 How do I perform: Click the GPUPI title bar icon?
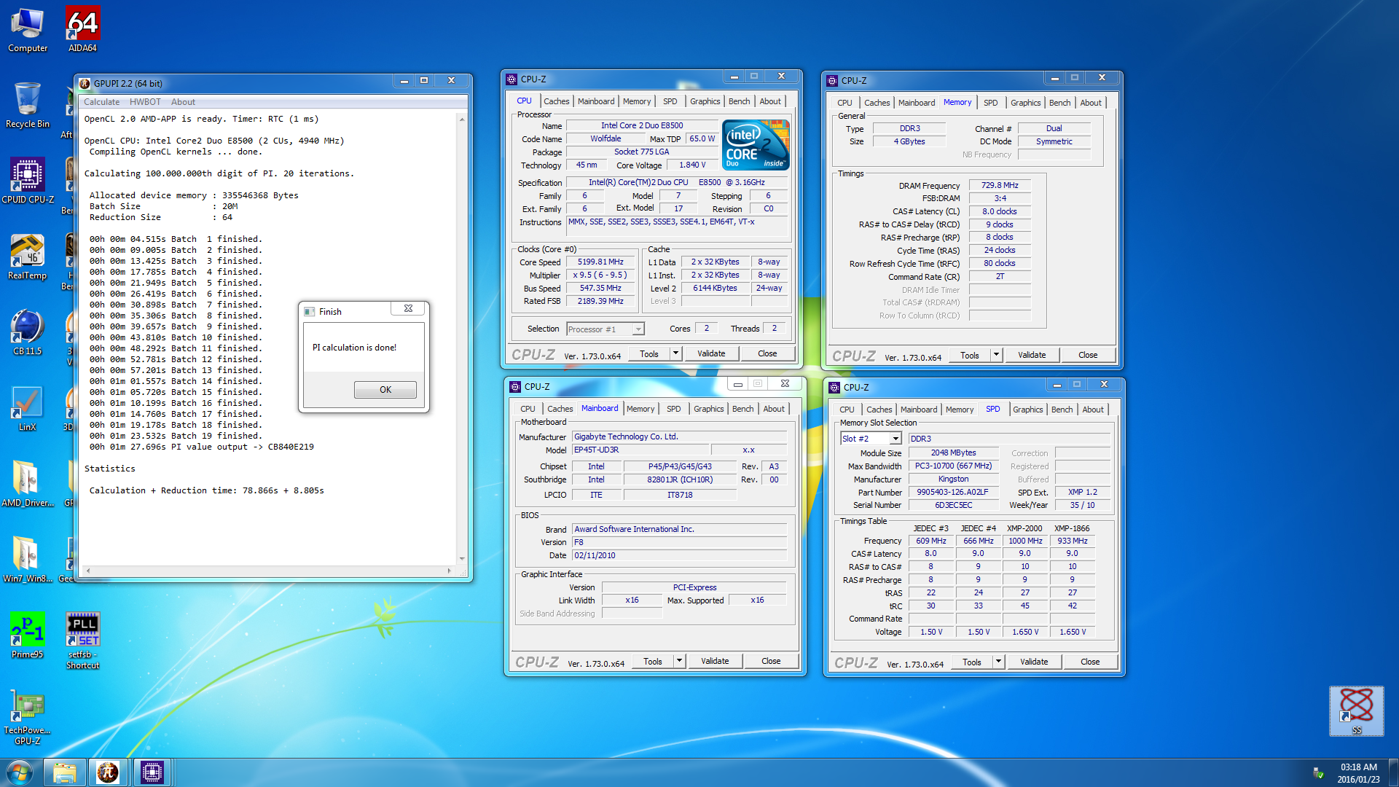pyautogui.click(x=85, y=83)
